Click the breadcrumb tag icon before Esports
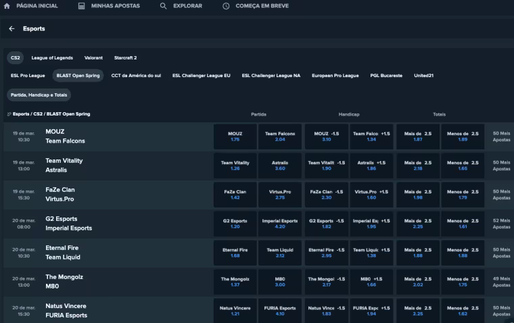 point(9,114)
